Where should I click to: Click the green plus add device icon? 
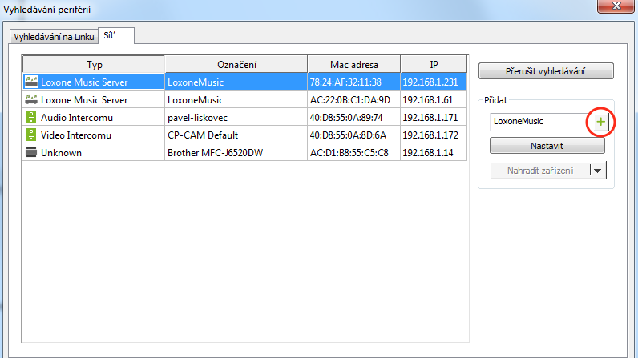[600, 122]
